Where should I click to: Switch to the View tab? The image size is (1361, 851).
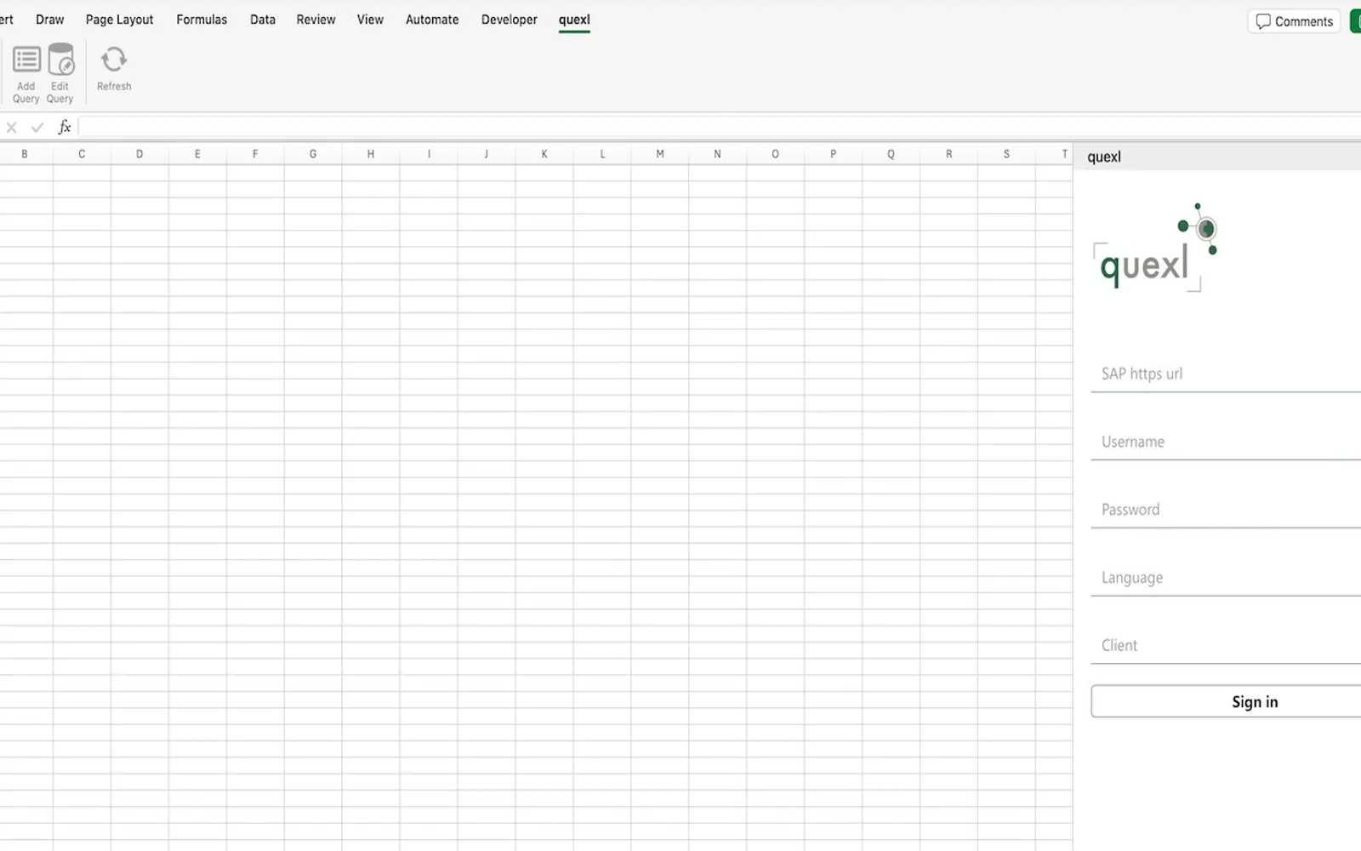point(370,20)
